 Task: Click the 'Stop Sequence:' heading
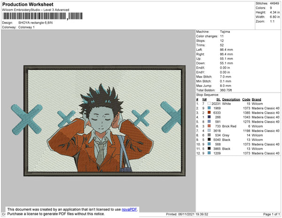(x=208, y=95)
